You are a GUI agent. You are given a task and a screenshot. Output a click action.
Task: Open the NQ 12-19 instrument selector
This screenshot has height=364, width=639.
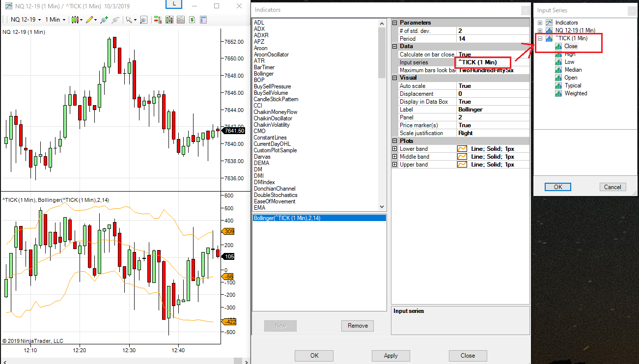[26, 20]
